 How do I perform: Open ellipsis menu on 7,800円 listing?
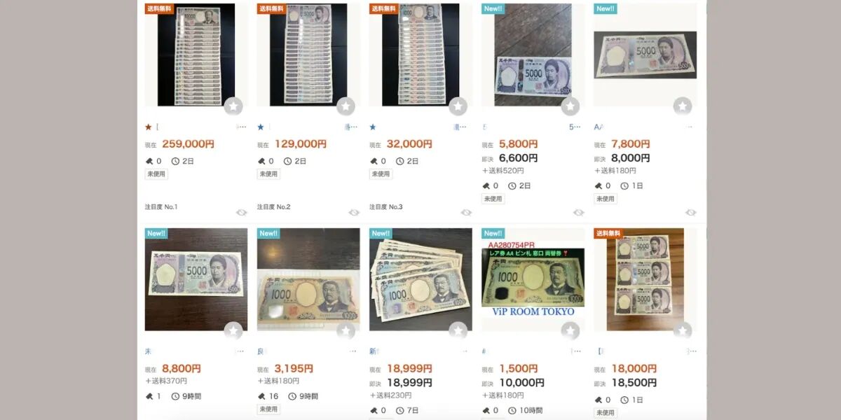690,127
